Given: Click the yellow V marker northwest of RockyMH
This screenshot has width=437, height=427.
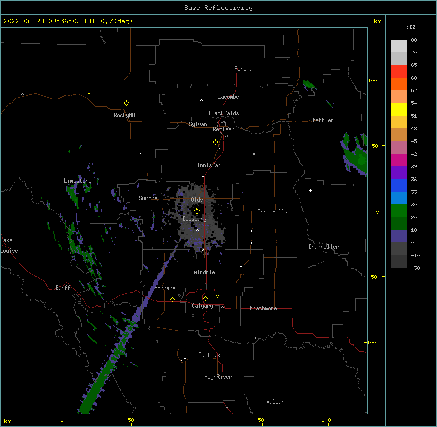Looking at the screenshot, I should tap(89, 93).
